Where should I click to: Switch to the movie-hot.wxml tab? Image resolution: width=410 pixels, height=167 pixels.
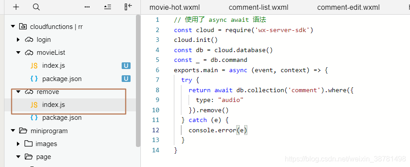tap(175, 8)
